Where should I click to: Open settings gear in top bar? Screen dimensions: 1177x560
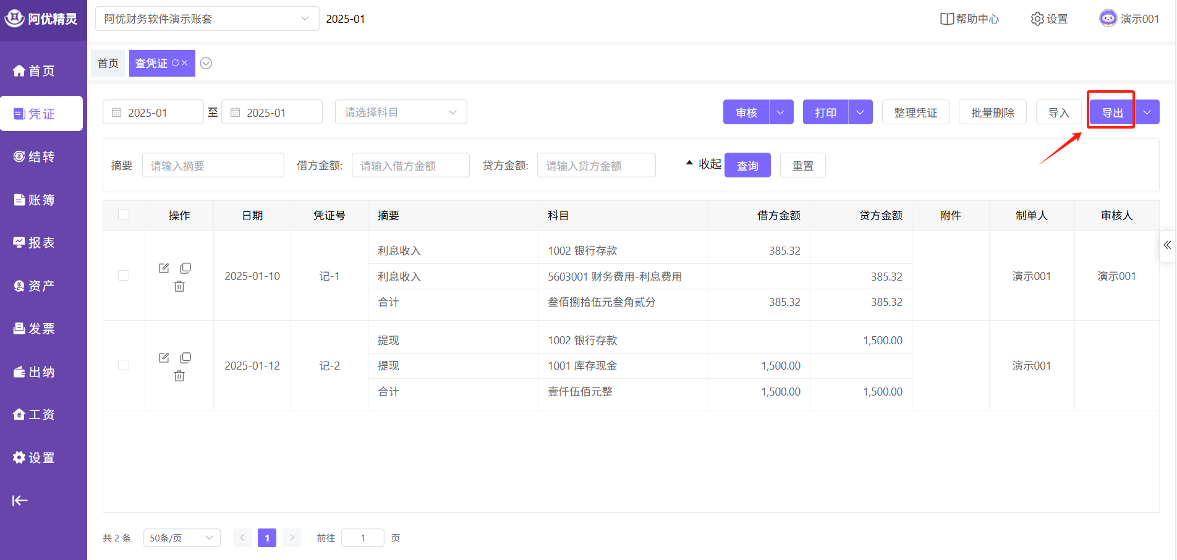[x=1049, y=19]
